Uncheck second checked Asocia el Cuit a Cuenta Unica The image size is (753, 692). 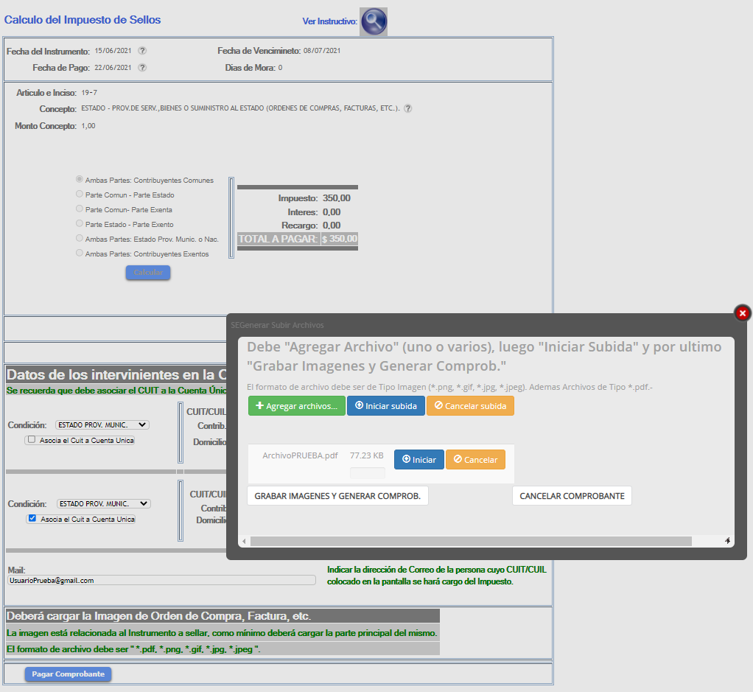[x=32, y=518]
